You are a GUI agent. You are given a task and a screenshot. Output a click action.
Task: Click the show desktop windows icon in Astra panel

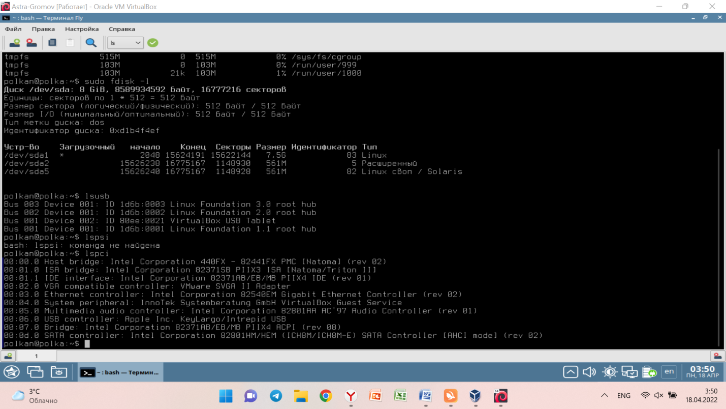(x=35, y=372)
